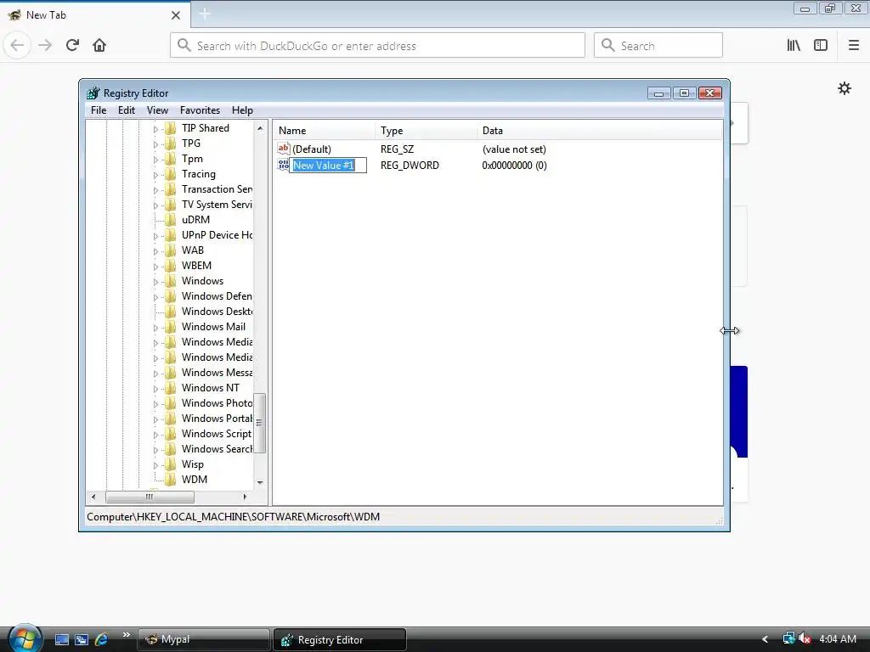Close the New Tab tab

point(176,15)
